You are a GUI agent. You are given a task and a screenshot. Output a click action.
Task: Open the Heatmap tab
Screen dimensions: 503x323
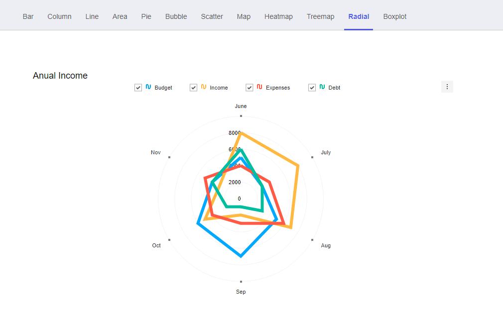pos(278,16)
